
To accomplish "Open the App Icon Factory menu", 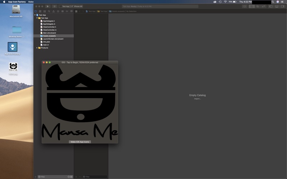I will point(17,2).
